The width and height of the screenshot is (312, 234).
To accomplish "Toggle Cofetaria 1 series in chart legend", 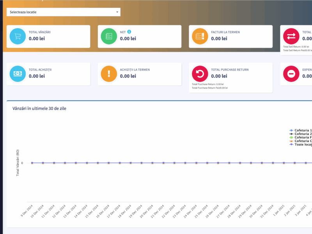I will 303,130.
